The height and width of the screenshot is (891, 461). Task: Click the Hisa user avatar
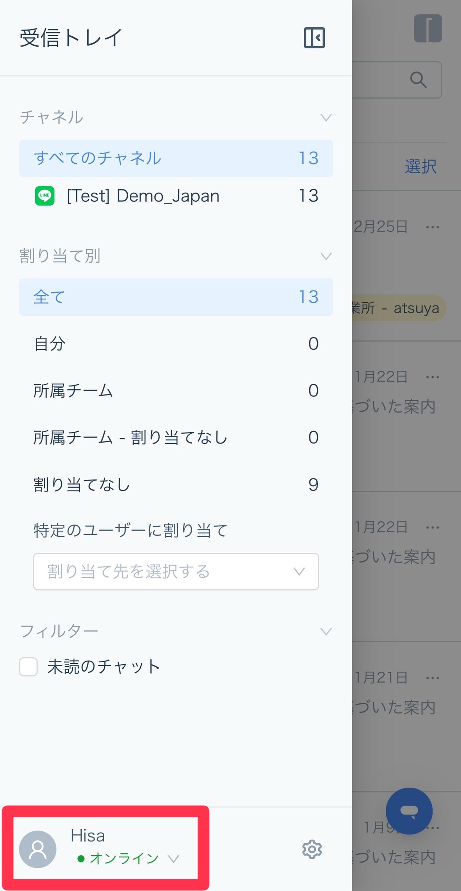tap(38, 849)
